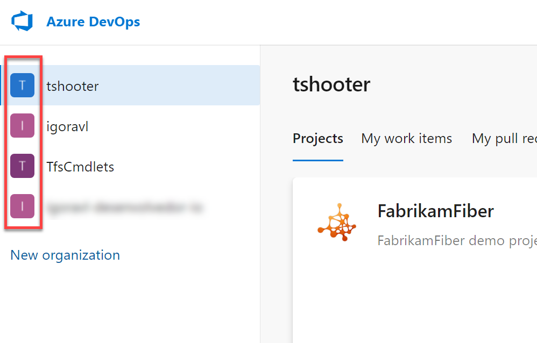Switch to the TfsCmdlets organization
The image size is (537, 343).
[130, 166]
